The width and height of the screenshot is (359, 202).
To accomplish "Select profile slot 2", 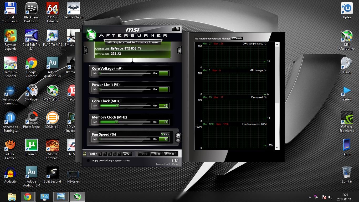I will [105, 154].
